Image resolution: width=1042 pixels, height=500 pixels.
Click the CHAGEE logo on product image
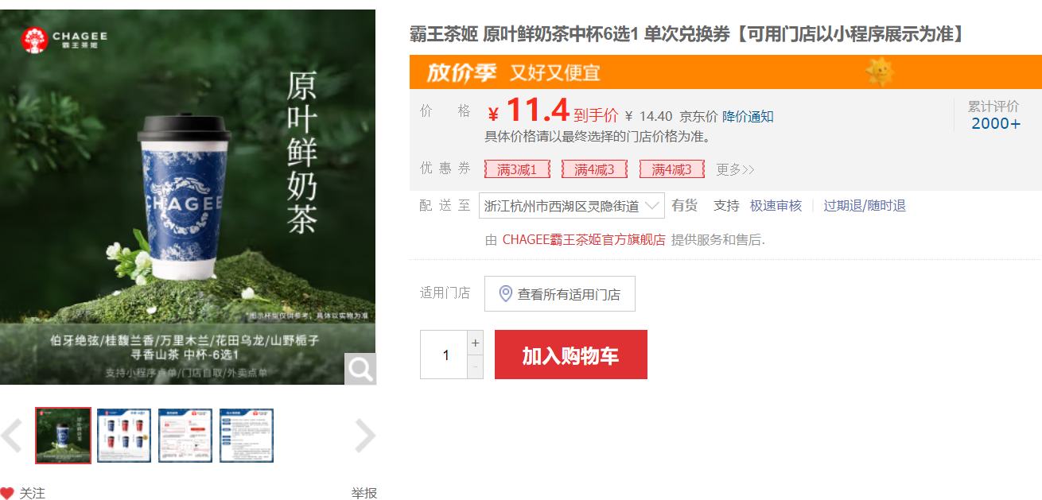tap(64, 37)
